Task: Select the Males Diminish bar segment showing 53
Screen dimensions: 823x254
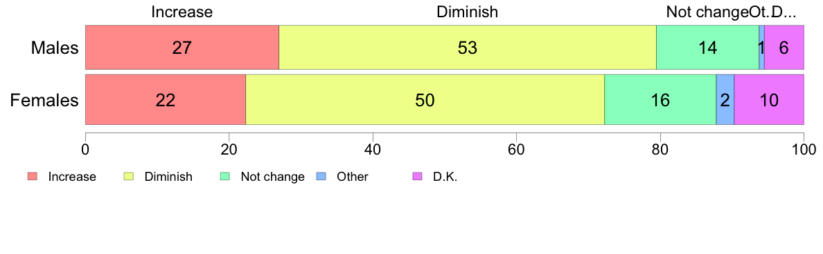Action: [x=468, y=47]
